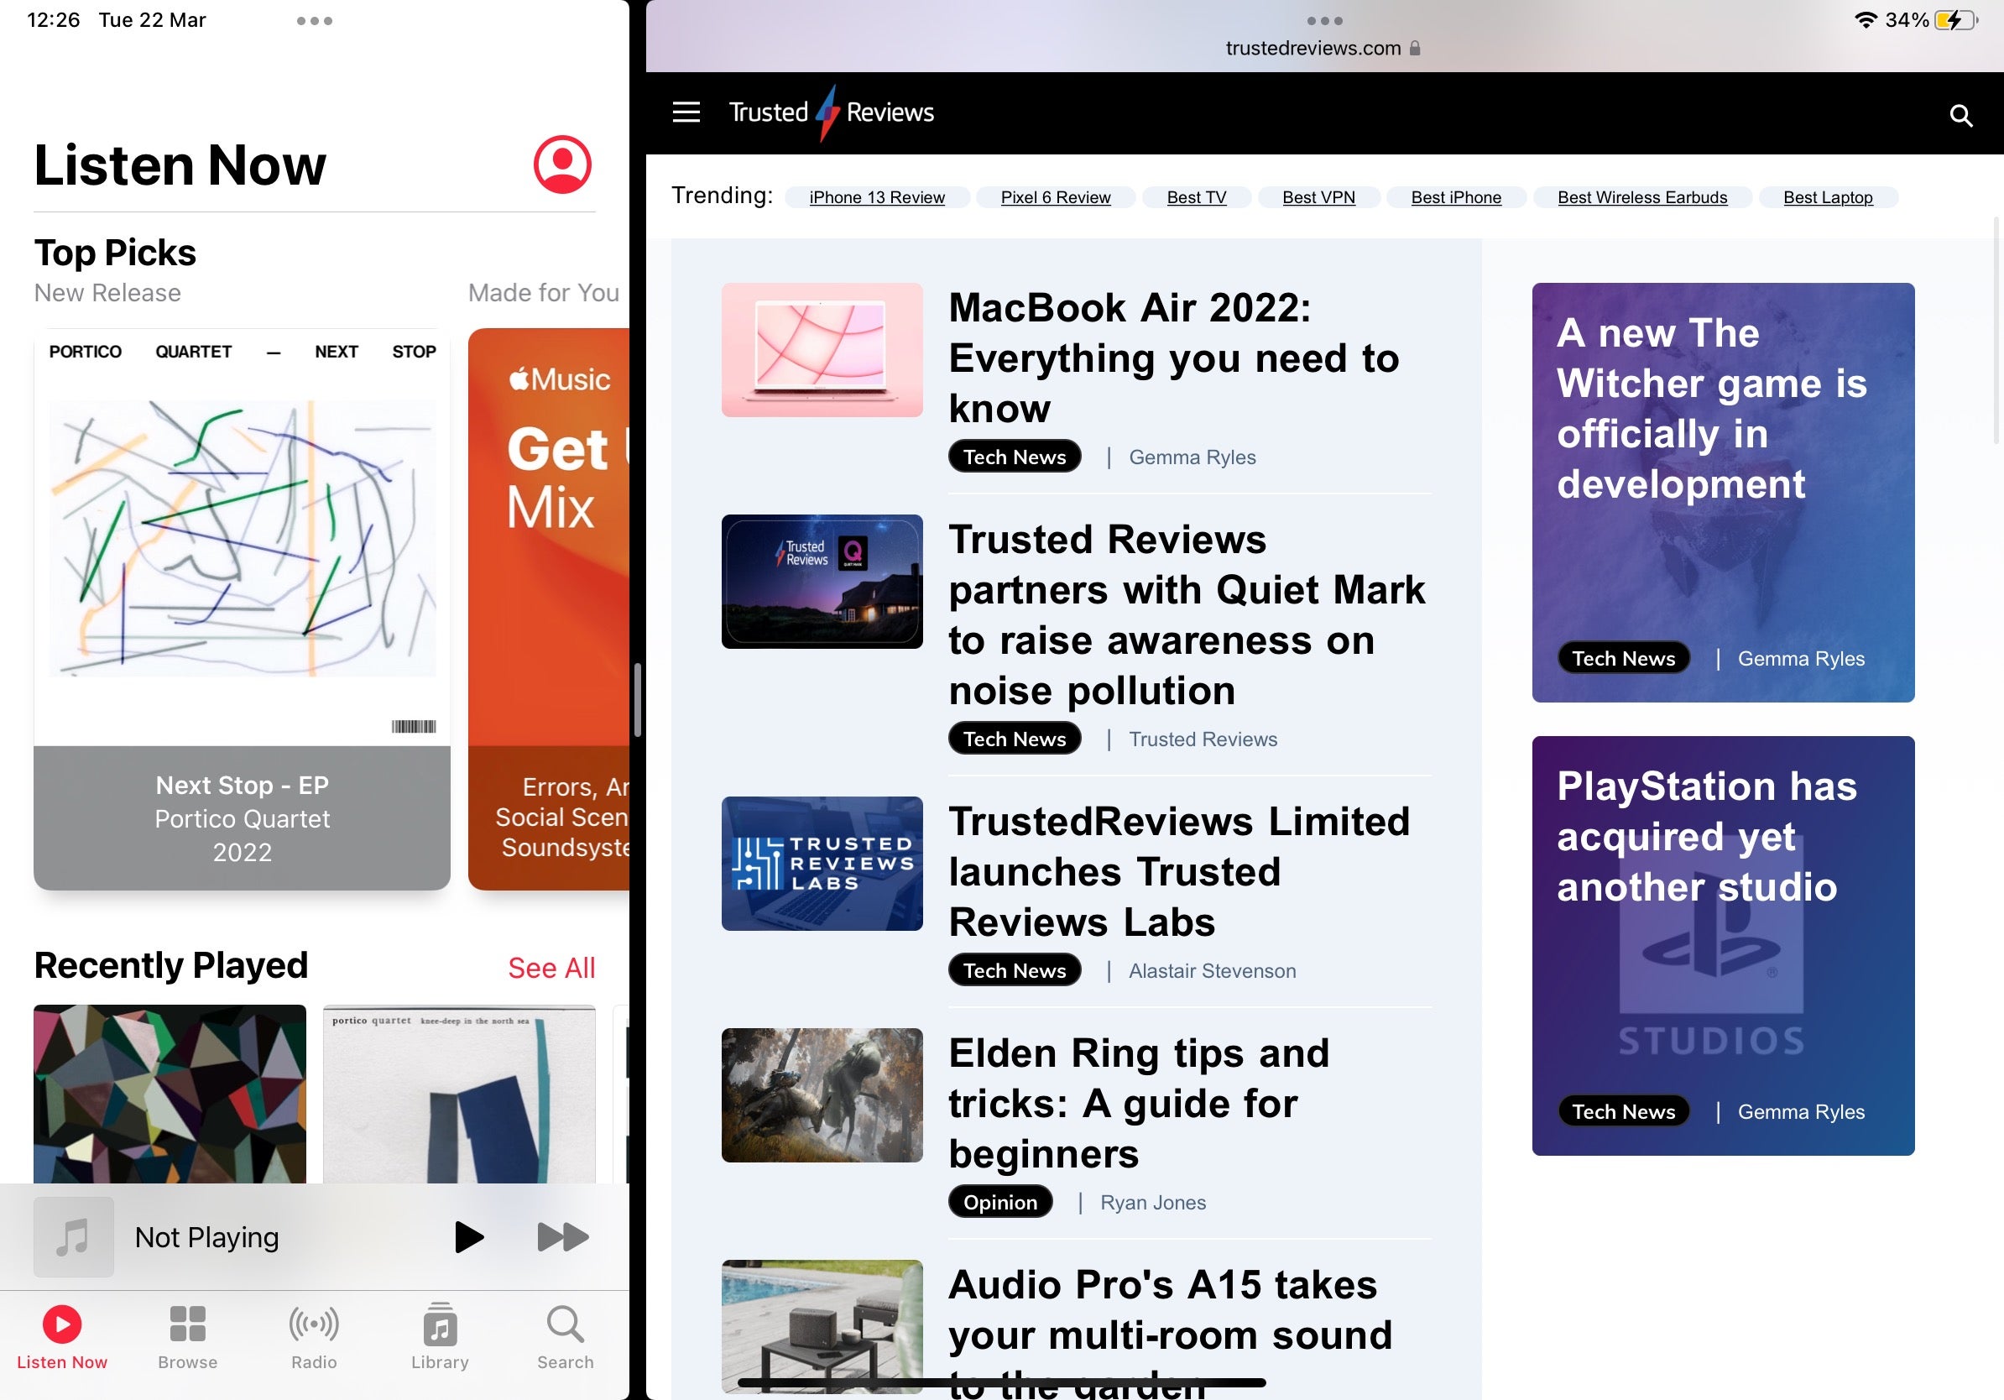Open the Radio tab
Screen dimensions: 2004x1400
click(314, 1338)
